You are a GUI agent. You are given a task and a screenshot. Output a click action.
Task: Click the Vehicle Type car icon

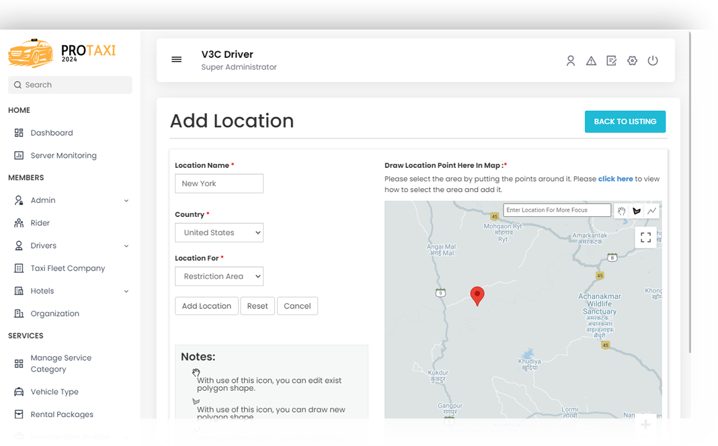coord(19,392)
